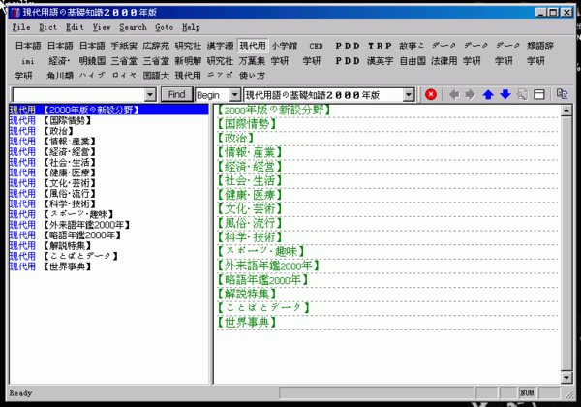
Task: Select the 手紙実 dictionary button
Action: 124,46
